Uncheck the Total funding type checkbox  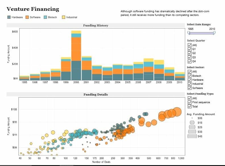click(189, 107)
